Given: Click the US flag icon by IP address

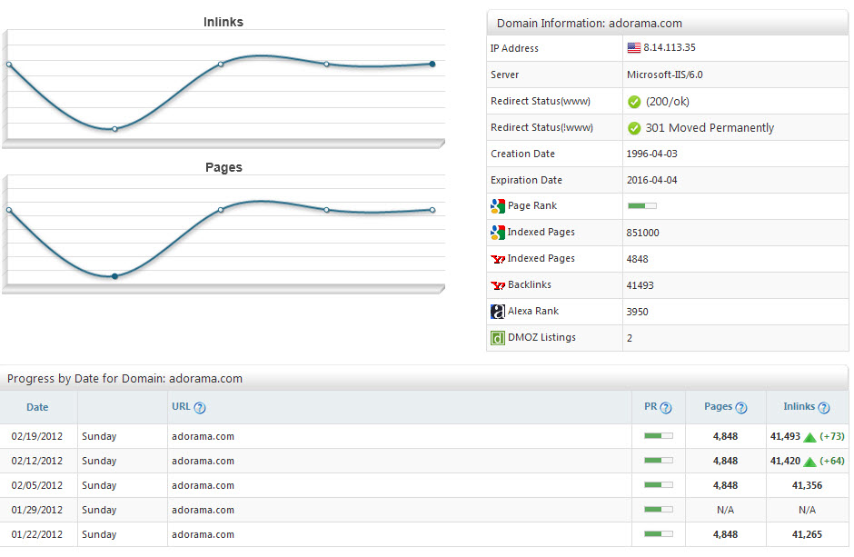Looking at the screenshot, I should 633,48.
